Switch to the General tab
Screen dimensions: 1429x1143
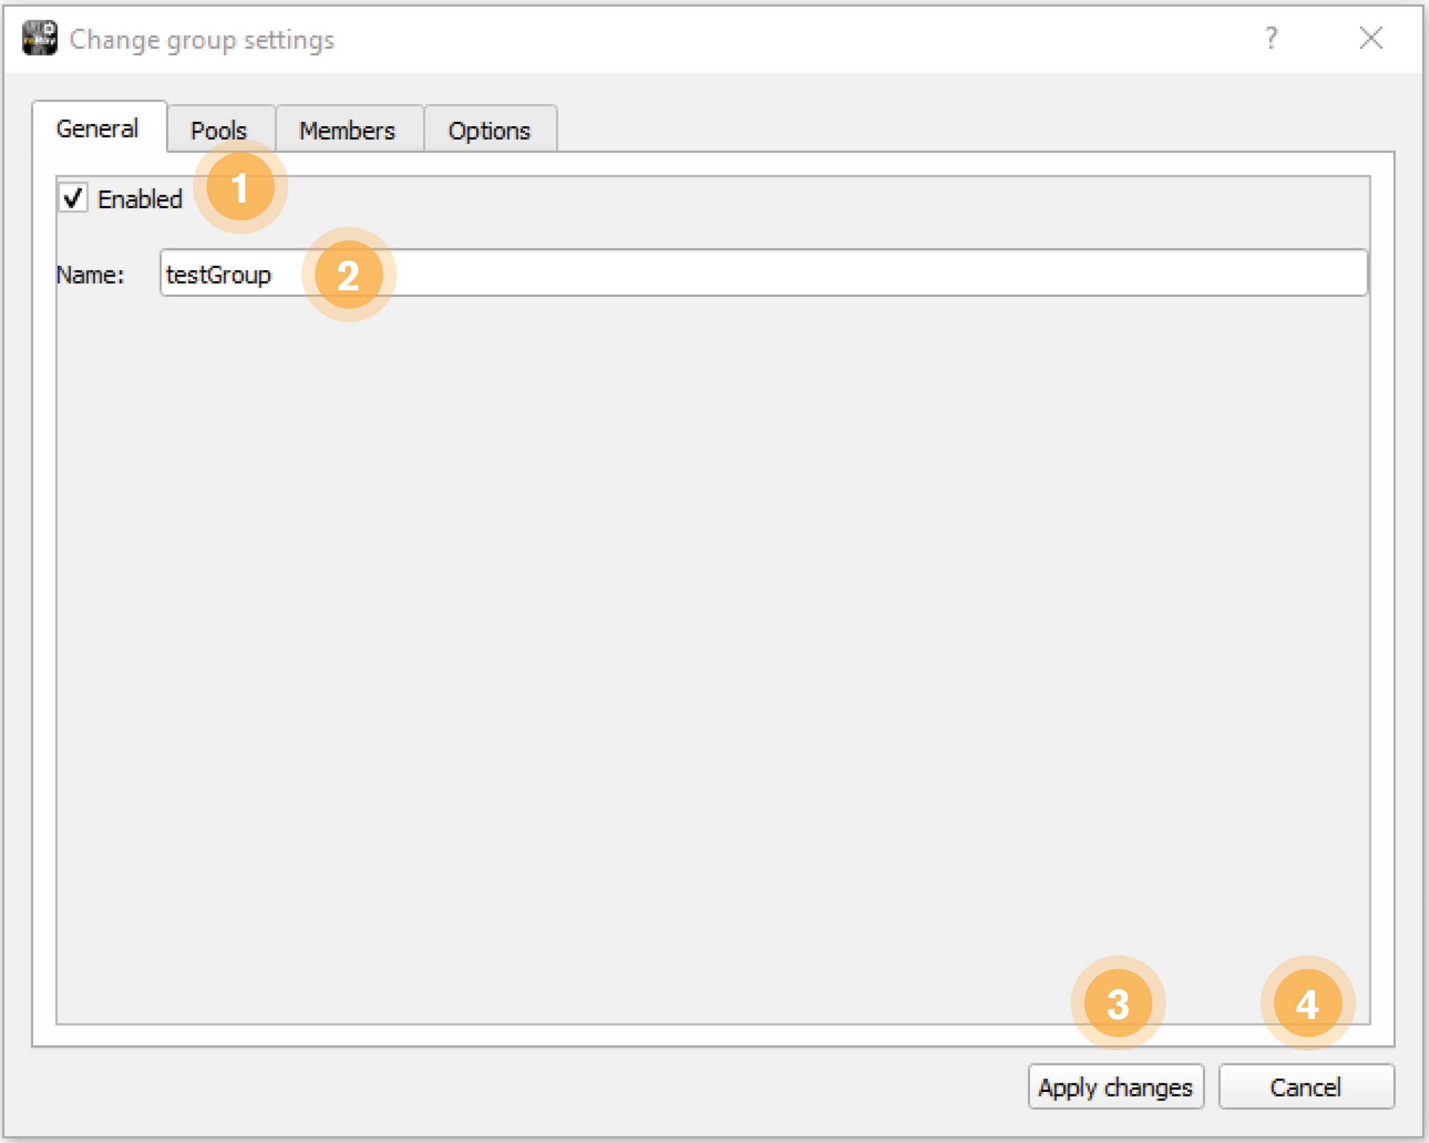point(98,129)
